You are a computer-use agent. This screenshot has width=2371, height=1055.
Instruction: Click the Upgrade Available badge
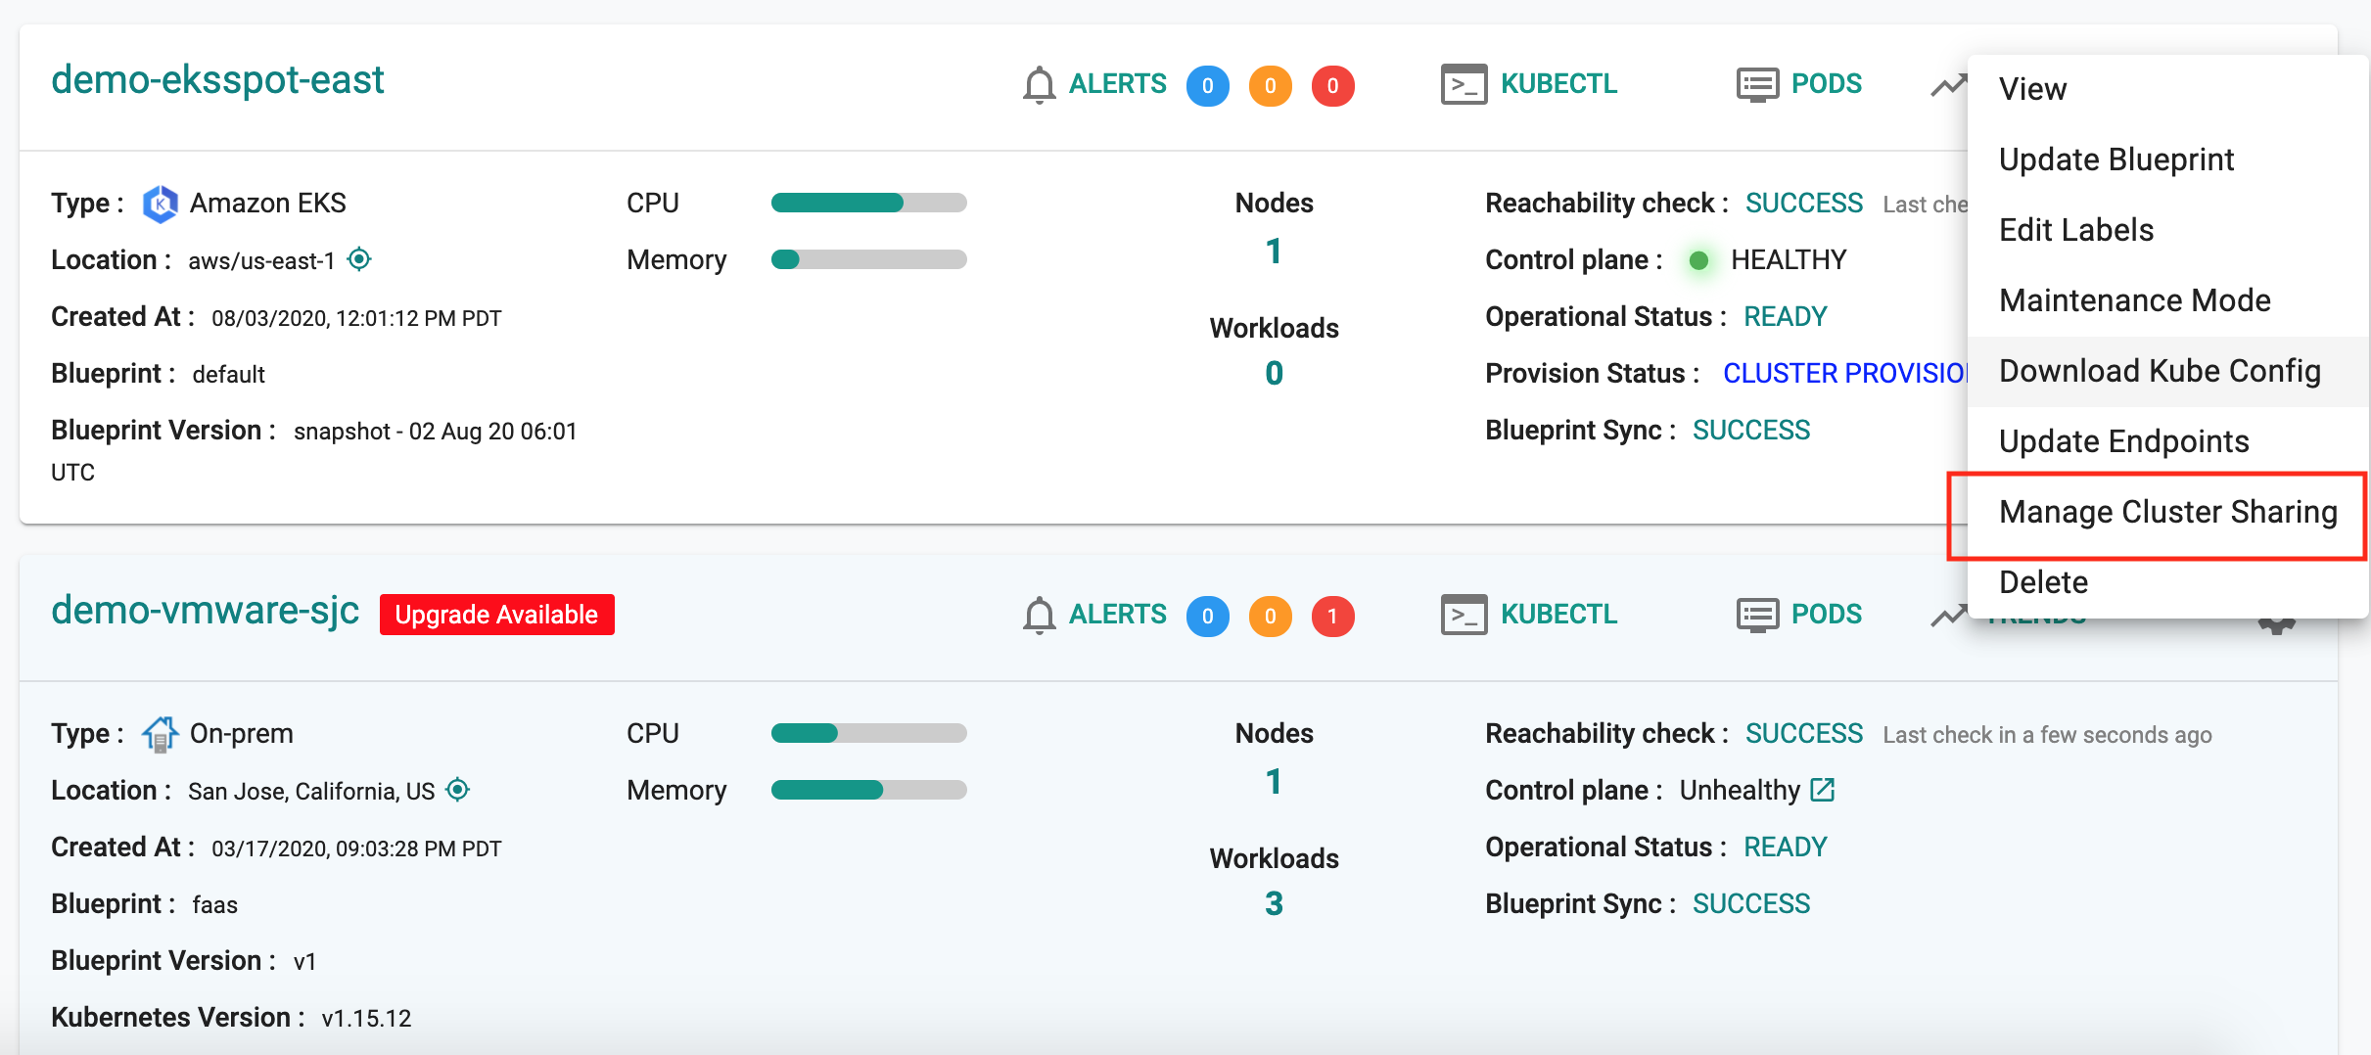click(x=497, y=615)
